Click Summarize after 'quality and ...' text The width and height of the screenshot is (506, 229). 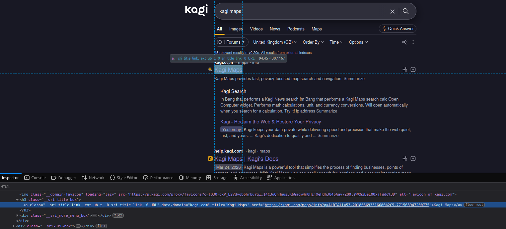tap(328, 136)
